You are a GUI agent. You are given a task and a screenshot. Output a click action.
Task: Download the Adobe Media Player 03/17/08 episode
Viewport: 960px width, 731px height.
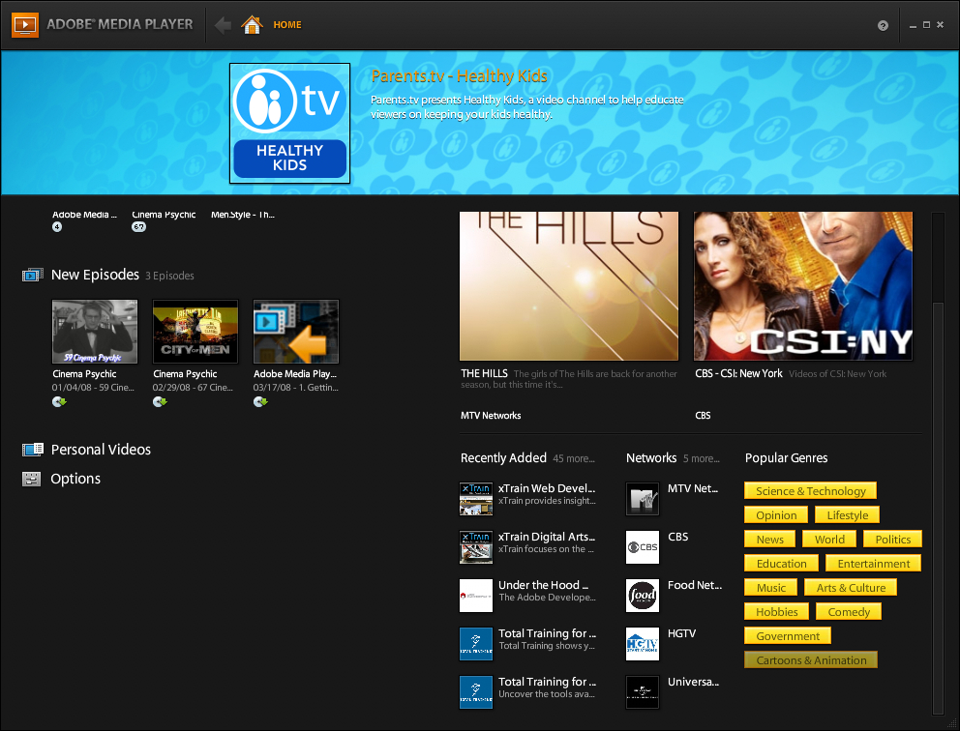tap(260, 402)
